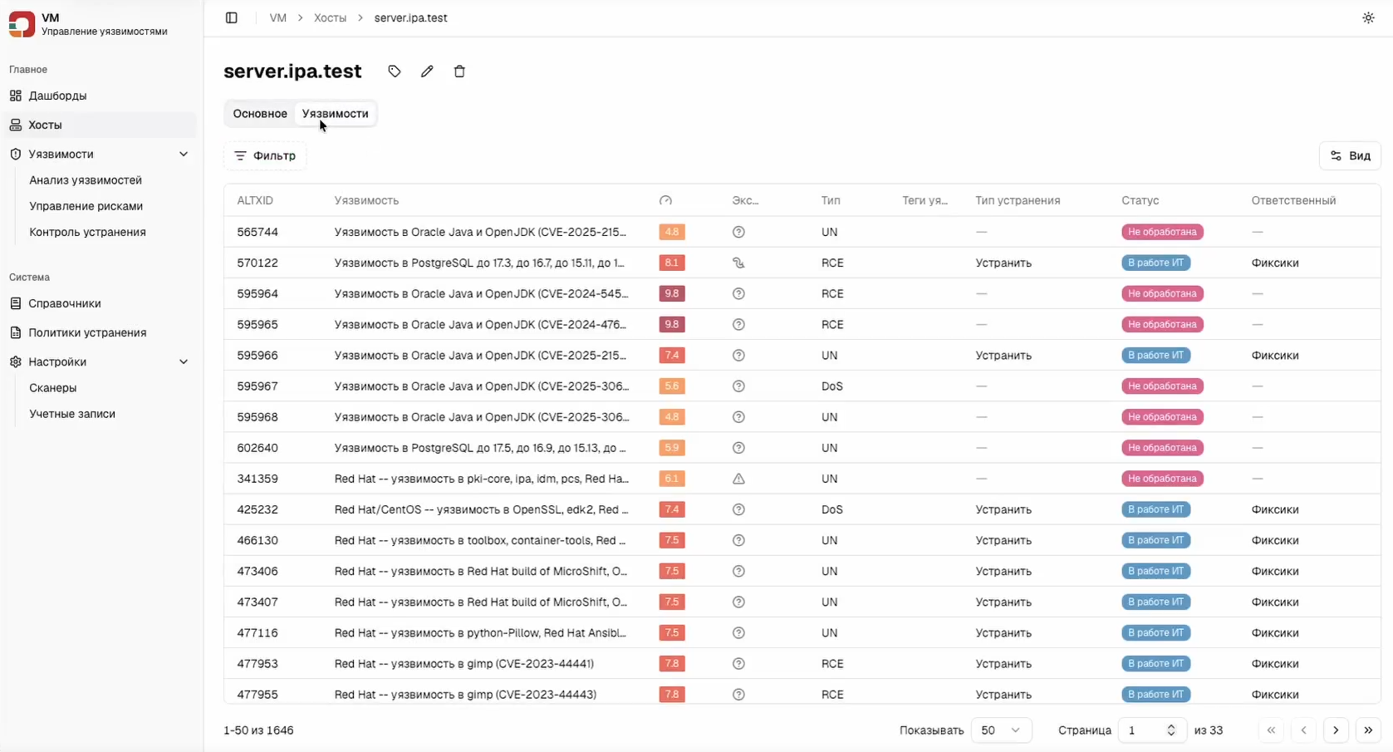Click the tag icon next to server.ipa.test
This screenshot has width=1393, height=752.
click(x=395, y=71)
